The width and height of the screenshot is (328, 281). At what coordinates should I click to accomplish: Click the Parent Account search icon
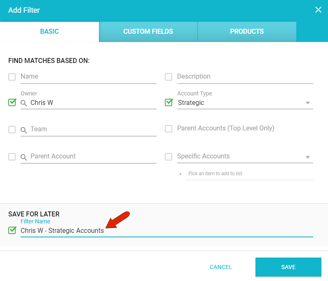24,157
